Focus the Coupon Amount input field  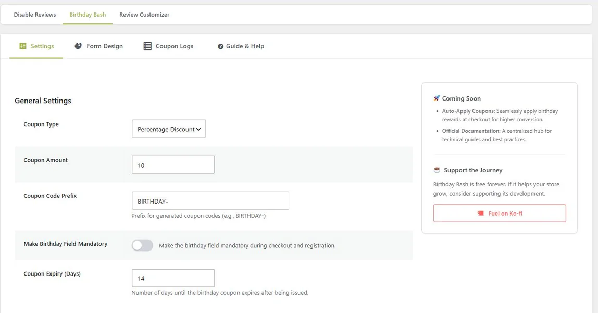[x=173, y=165]
